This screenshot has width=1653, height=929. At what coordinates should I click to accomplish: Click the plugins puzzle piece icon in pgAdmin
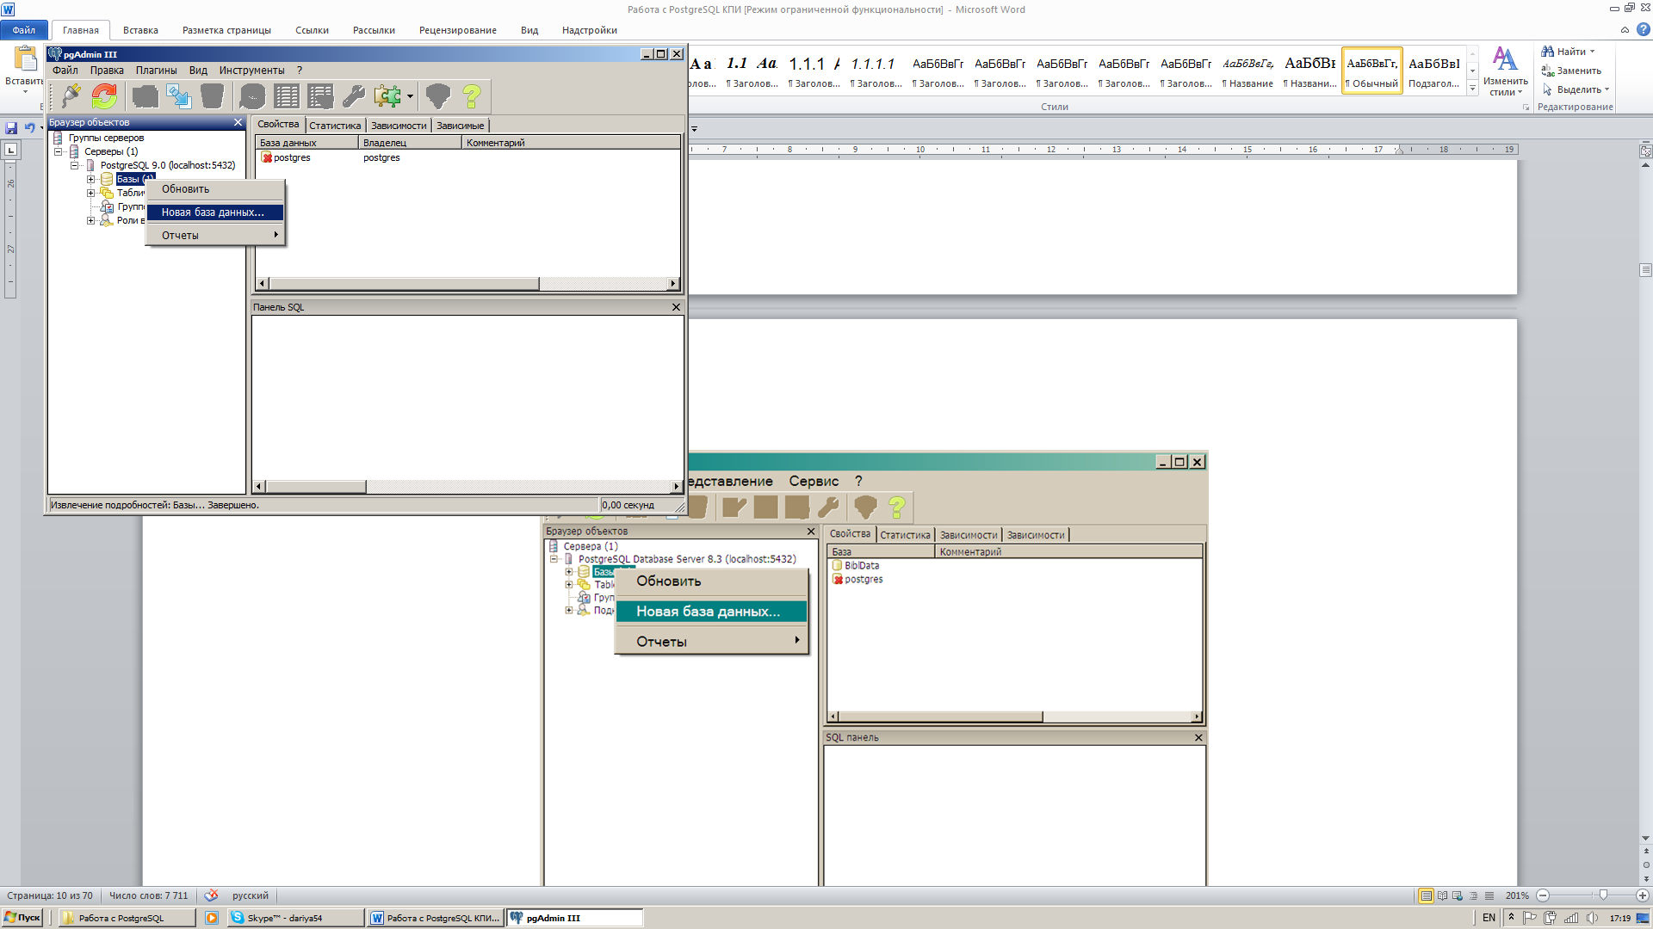click(387, 96)
